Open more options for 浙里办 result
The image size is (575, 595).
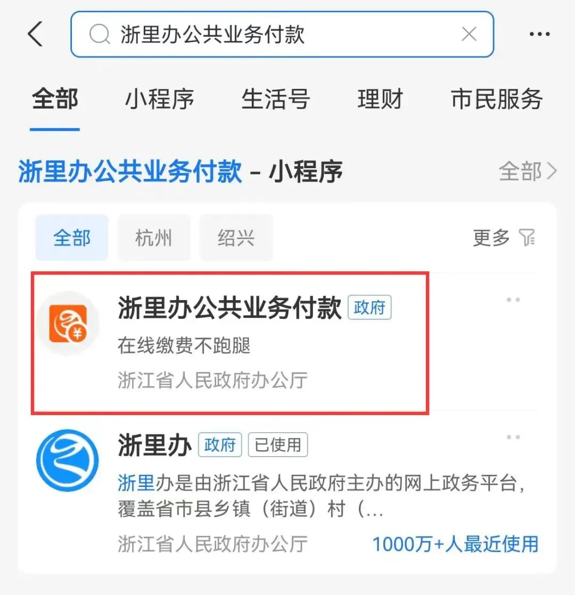513,437
